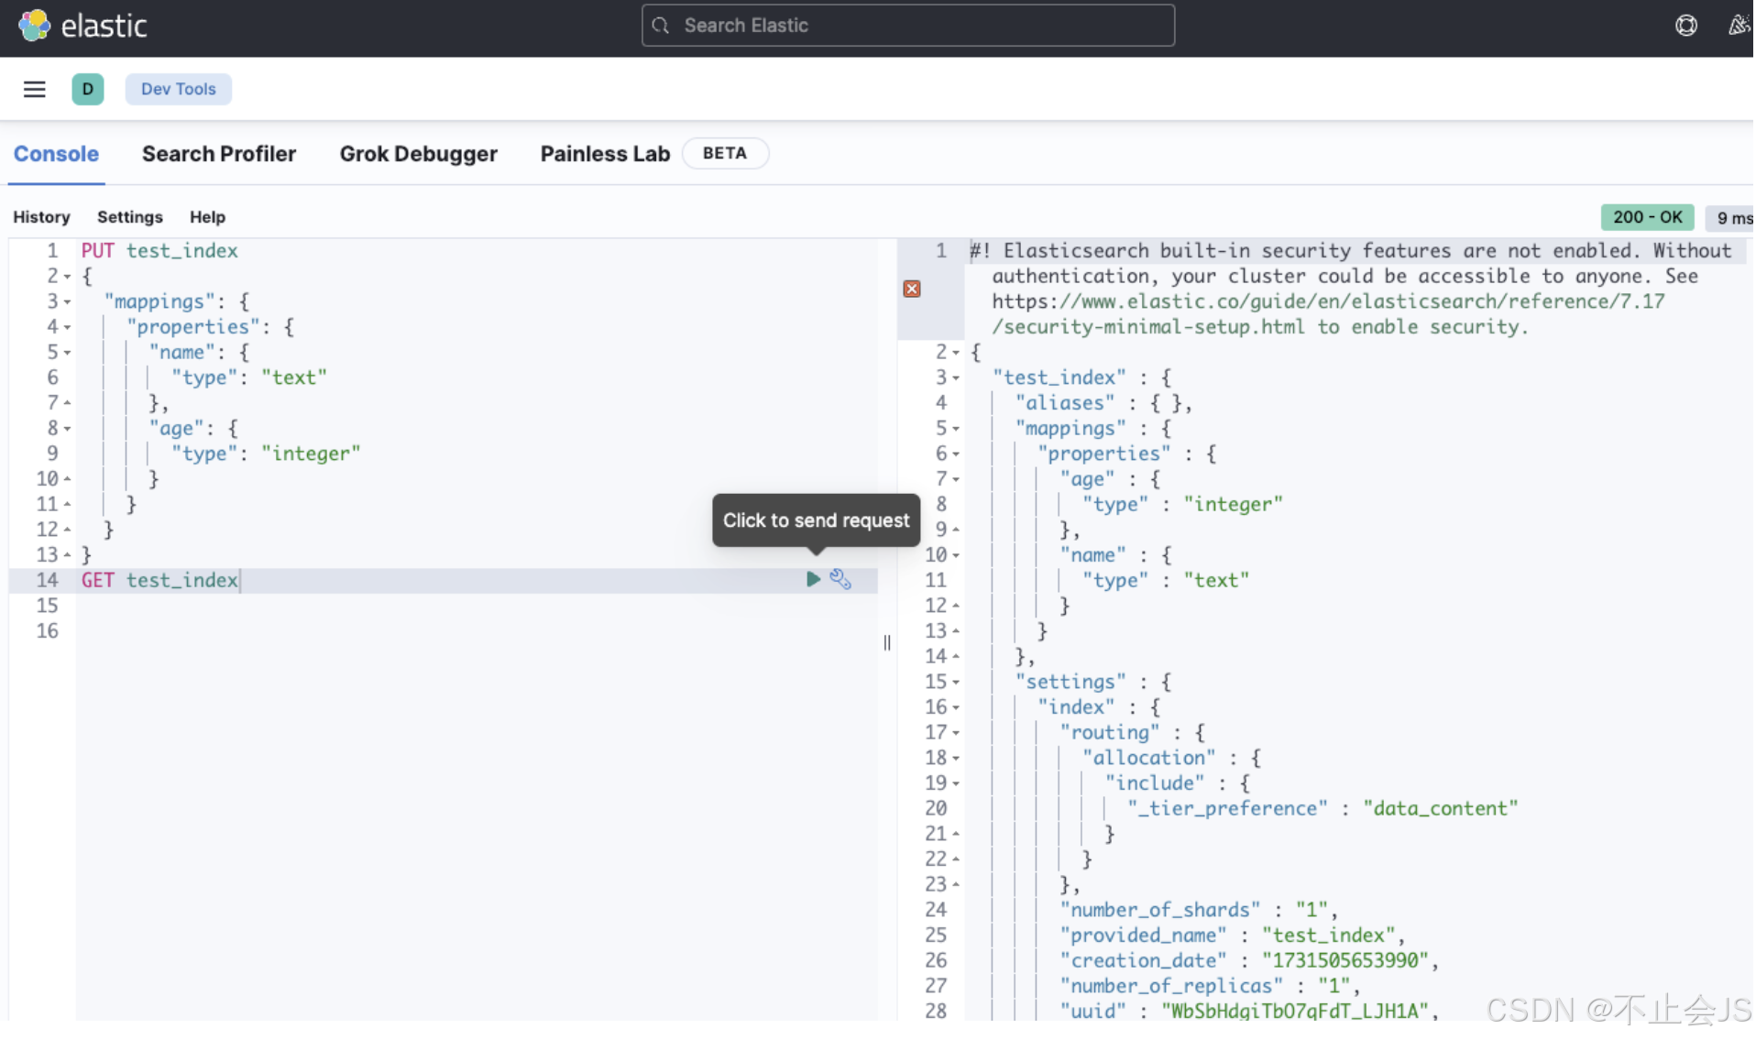
Task: Click the "1731505653990" creation date value
Action: pos(1345,961)
